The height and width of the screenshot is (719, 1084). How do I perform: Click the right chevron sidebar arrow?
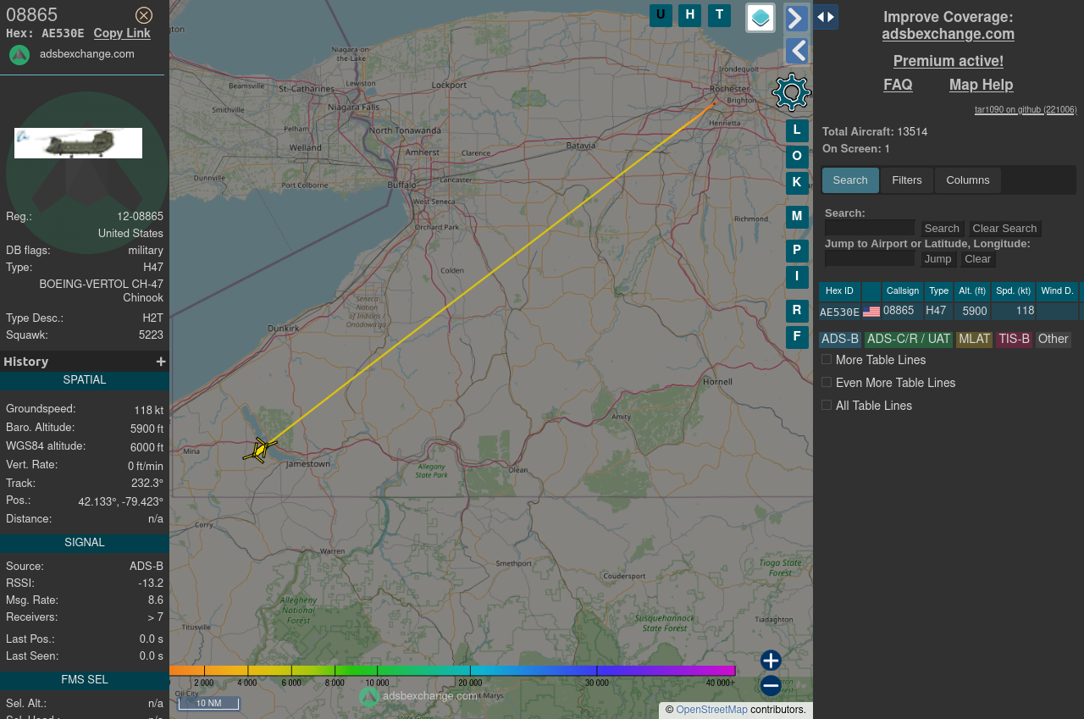796,18
